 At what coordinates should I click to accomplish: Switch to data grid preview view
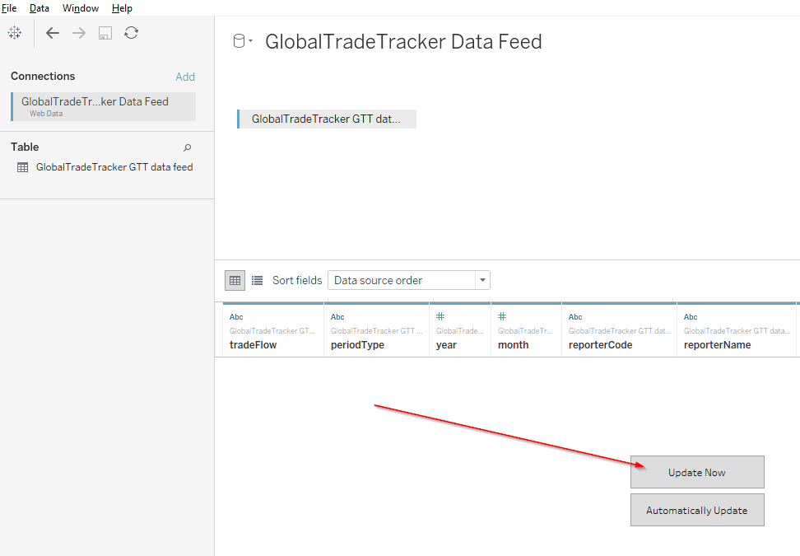(x=235, y=280)
